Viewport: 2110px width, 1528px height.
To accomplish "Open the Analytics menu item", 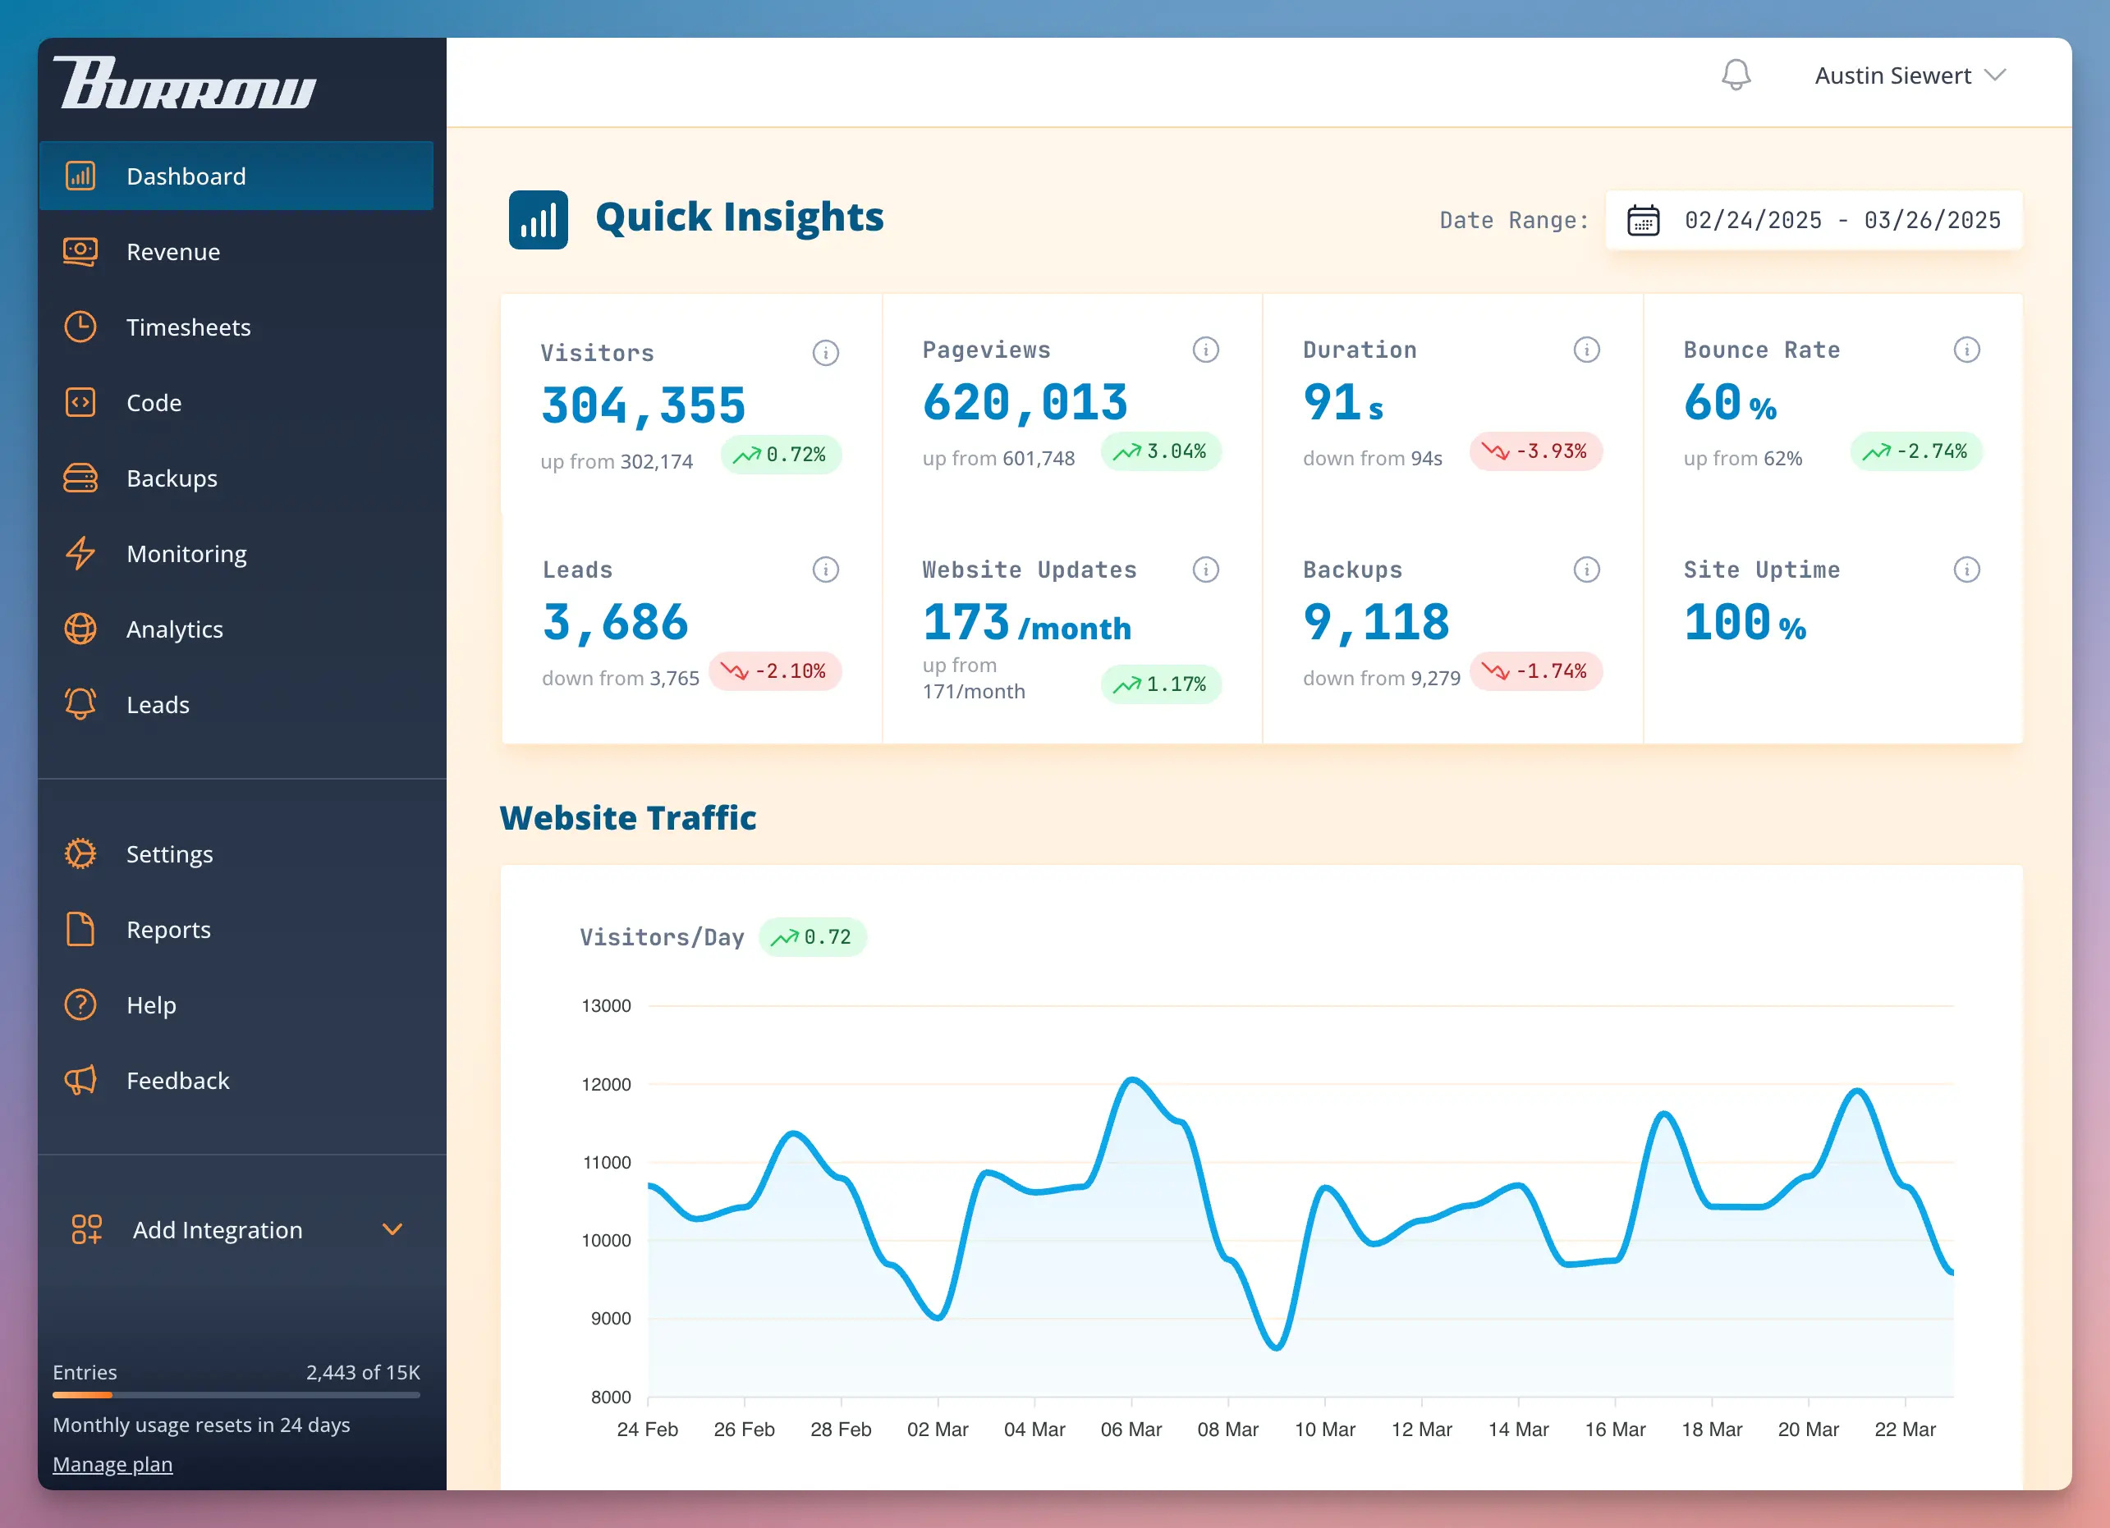I will (x=236, y=629).
